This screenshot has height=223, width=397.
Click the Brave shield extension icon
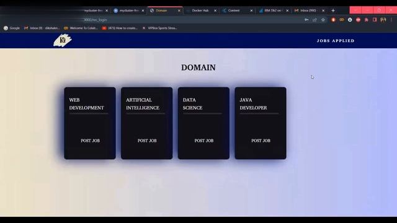tap(333, 20)
